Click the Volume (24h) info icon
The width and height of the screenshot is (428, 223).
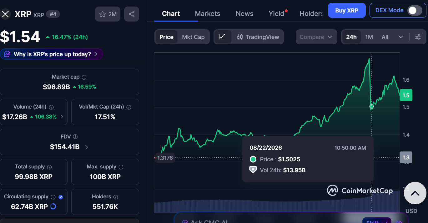[51, 107]
